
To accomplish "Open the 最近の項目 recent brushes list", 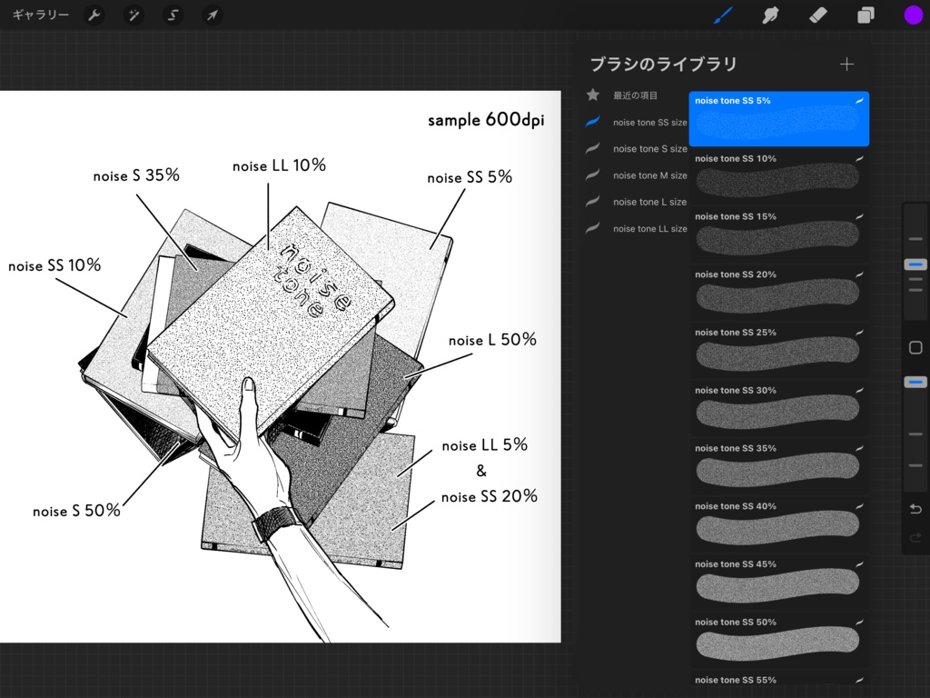I will [636, 95].
